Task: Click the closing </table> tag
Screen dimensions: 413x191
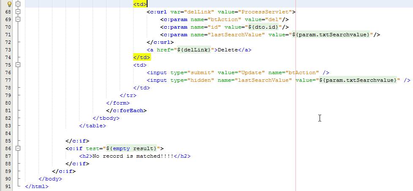Action: pyautogui.click(x=93, y=126)
